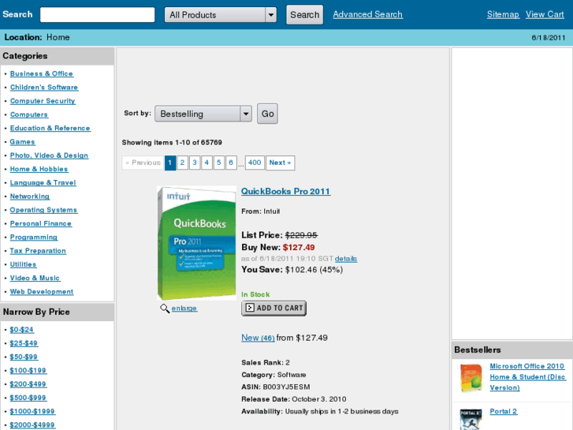Go to results page 3
The image size is (573, 430).
(195, 163)
